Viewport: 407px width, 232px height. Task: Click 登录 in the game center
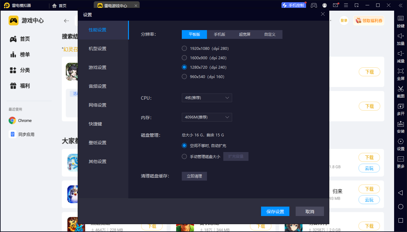344,21
